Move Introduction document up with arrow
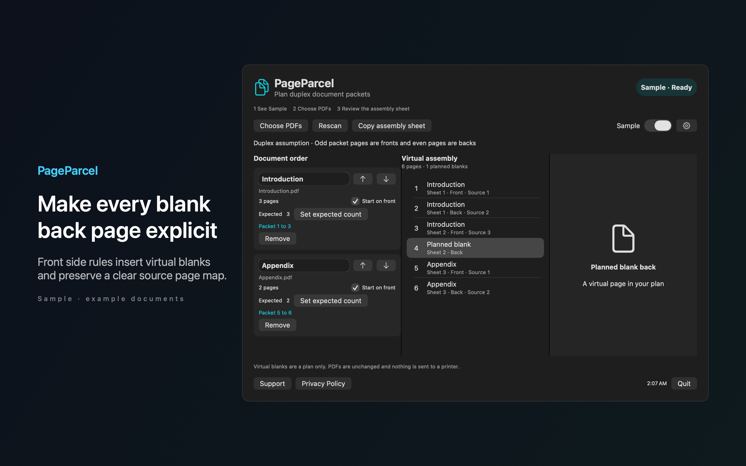This screenshot has height=466, width=746. click(363, 179)
